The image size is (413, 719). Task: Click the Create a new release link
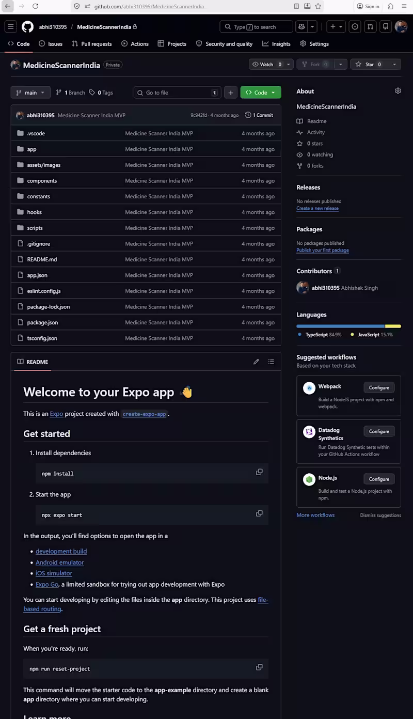coord(317,209)
